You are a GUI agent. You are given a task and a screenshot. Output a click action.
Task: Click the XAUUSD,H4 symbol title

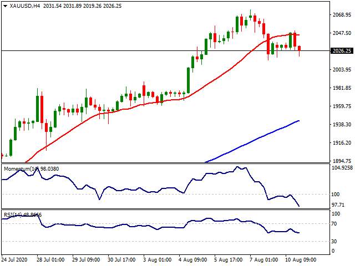[24, 6]
